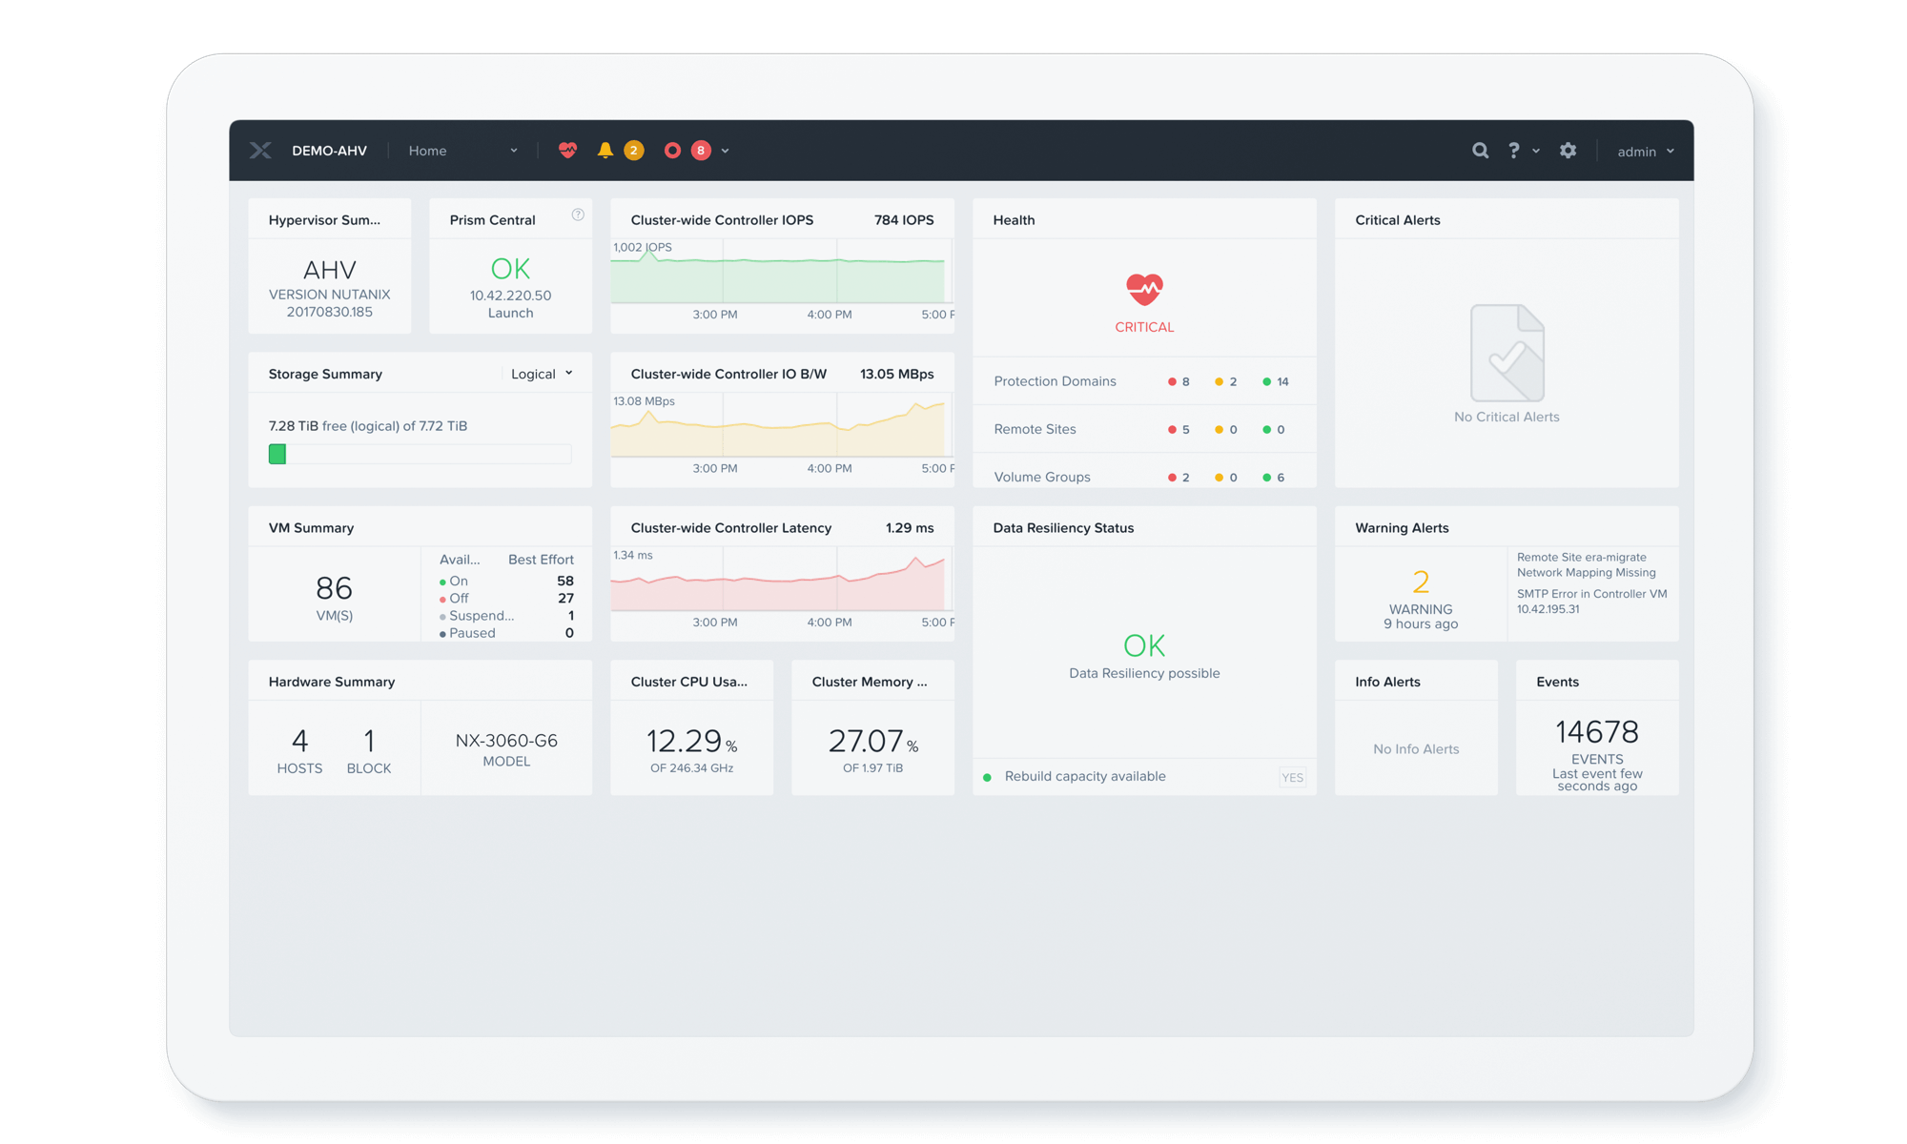Click the question mark help icon
The image size is (1907, 1144).
1513,151
